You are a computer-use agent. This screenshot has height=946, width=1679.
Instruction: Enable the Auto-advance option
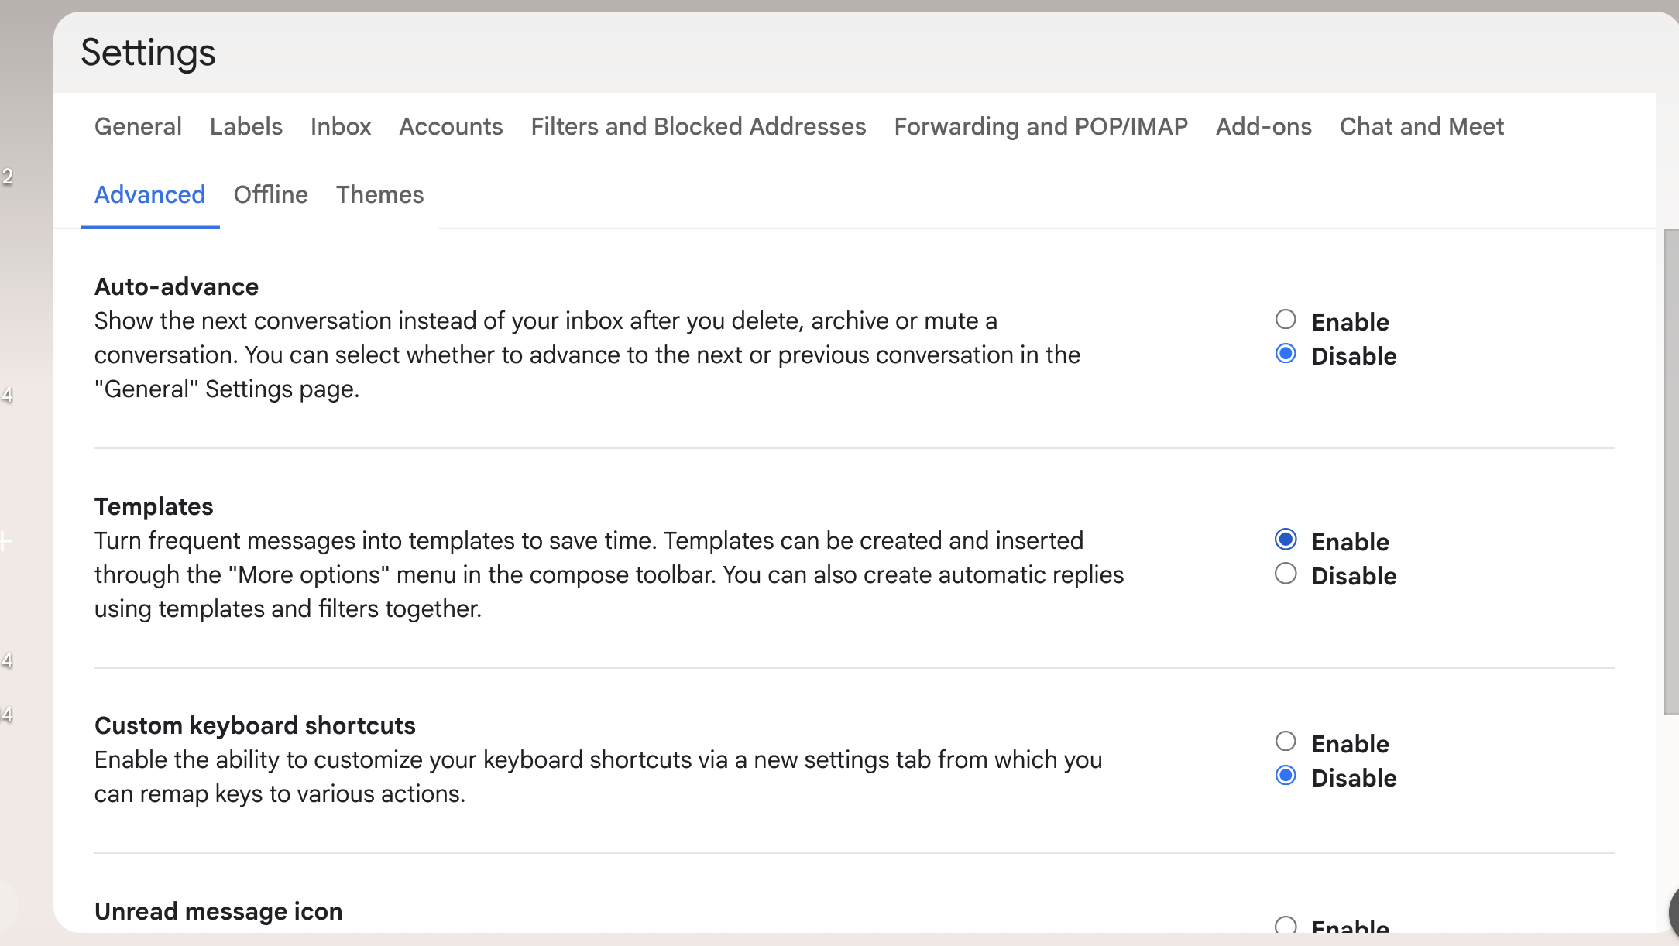[1286, 320]
